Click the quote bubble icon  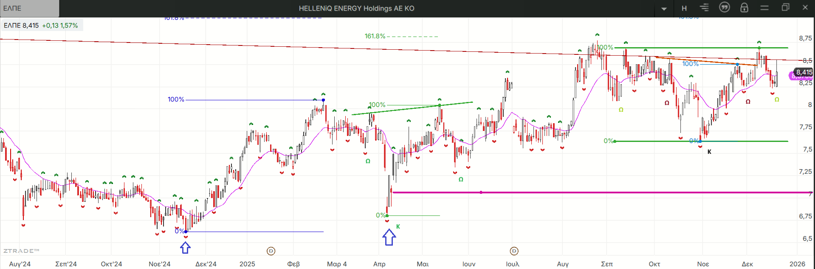[724, 8]
